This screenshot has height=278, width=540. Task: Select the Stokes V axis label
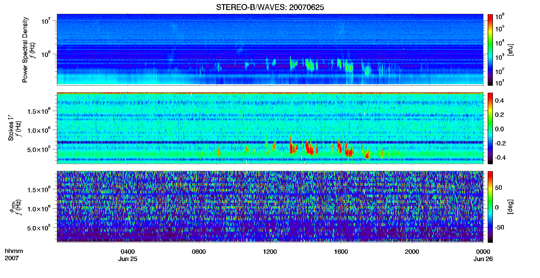tap(11, 128)
